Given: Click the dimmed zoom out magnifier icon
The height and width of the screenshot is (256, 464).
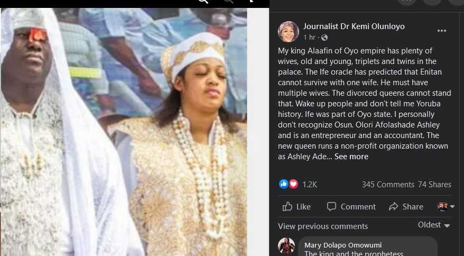Looking at the screenshot, I should (228, 1).
